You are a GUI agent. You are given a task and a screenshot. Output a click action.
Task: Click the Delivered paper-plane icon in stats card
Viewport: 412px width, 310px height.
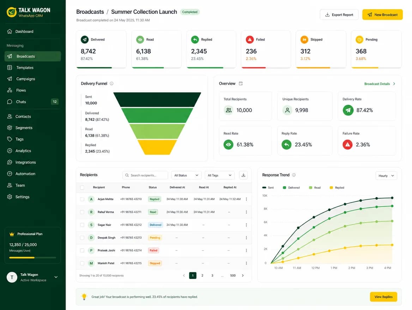tap(85, 39)
